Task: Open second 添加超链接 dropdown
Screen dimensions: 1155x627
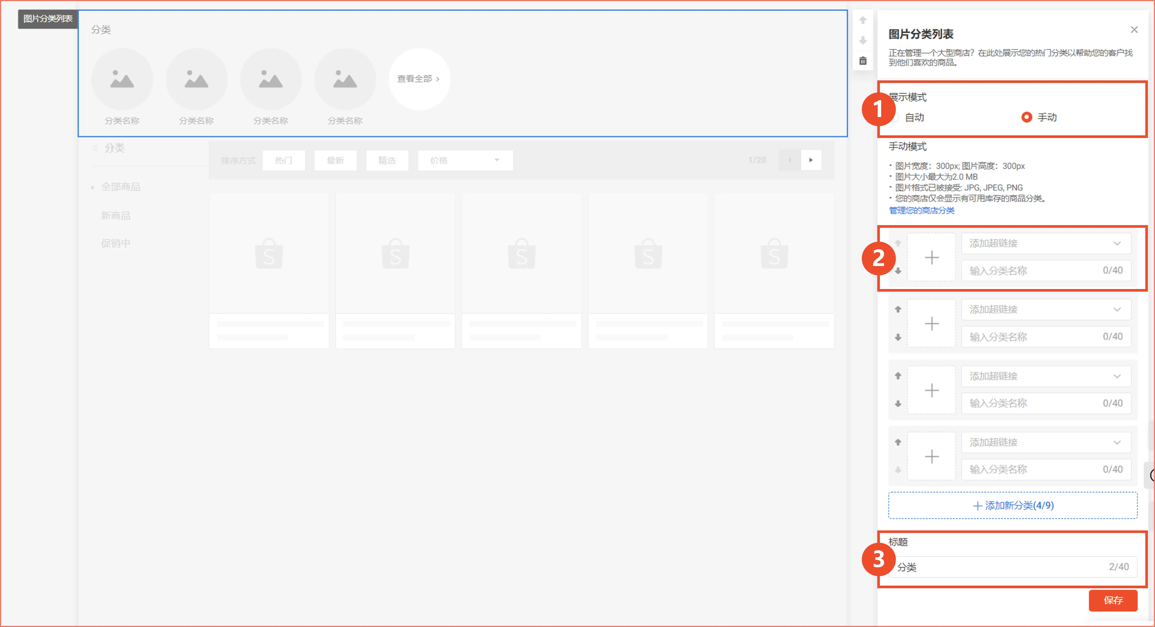Action: [x=1045, y=309]
